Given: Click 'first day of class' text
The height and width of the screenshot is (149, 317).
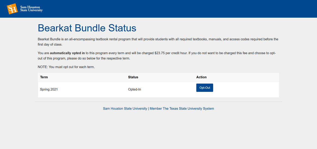Looking at the screenshot, I should tap(50, 44).
